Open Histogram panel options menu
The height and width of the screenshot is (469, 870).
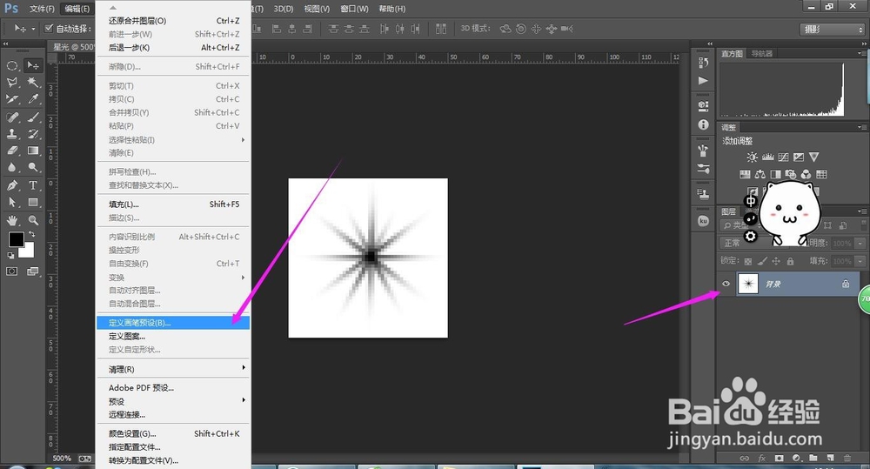pos(860,53)
